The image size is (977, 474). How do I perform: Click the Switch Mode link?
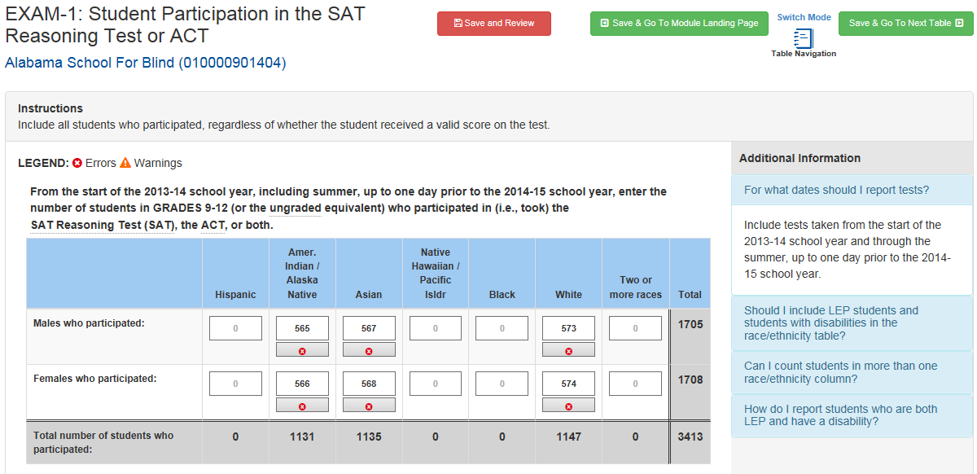(x=804, y=17)
